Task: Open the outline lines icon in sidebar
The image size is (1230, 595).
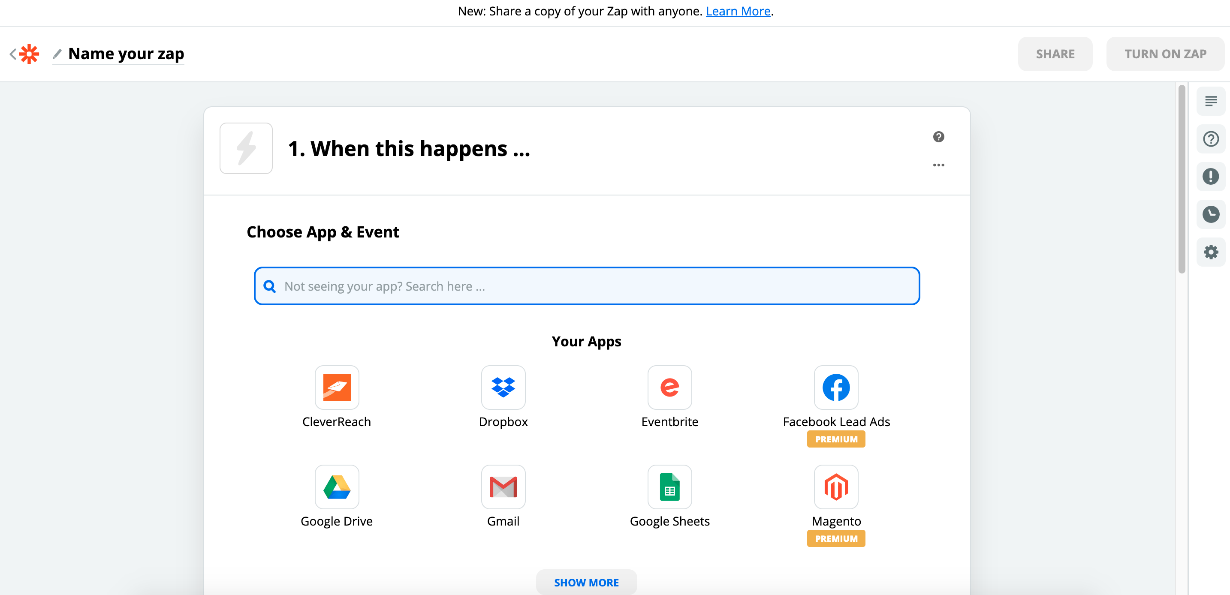Action: coord(1210,101)
